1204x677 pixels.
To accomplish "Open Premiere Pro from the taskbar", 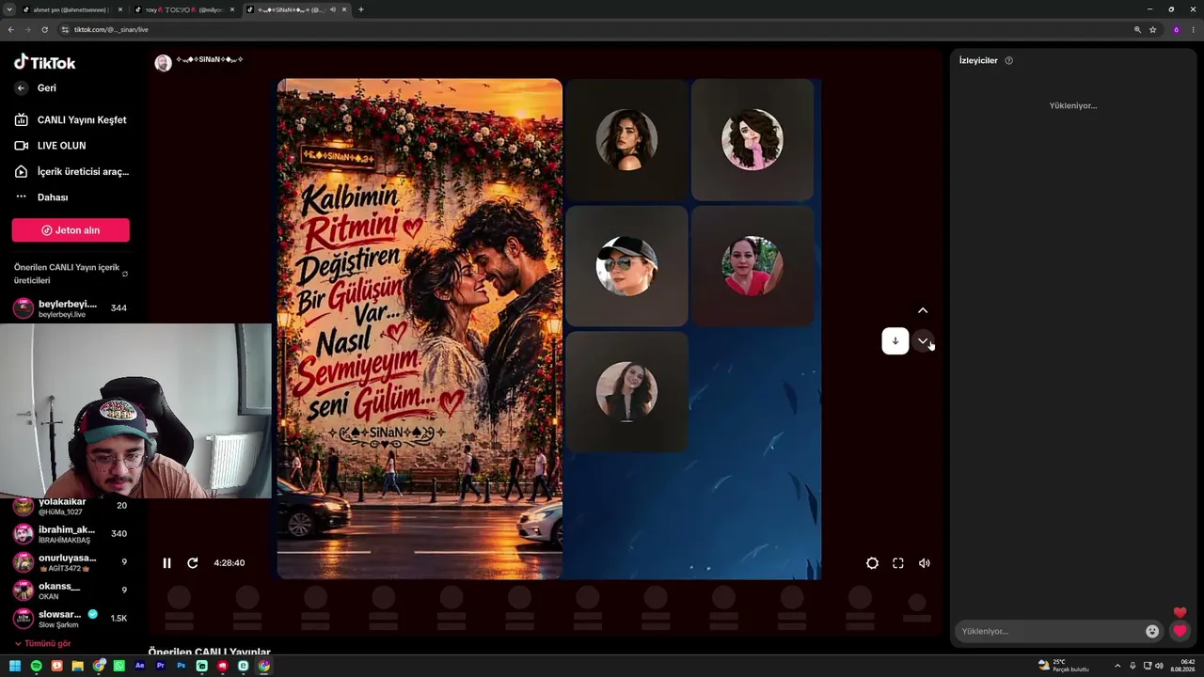I will [x=160, y=666].
